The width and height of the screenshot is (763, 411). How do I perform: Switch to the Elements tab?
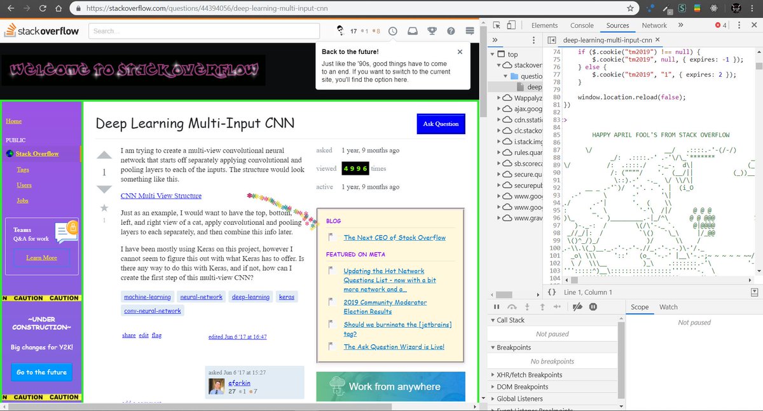544,25
